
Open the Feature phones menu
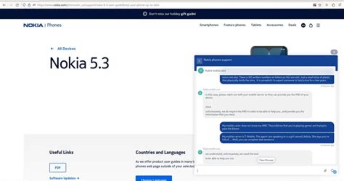[x=234, y=25]
